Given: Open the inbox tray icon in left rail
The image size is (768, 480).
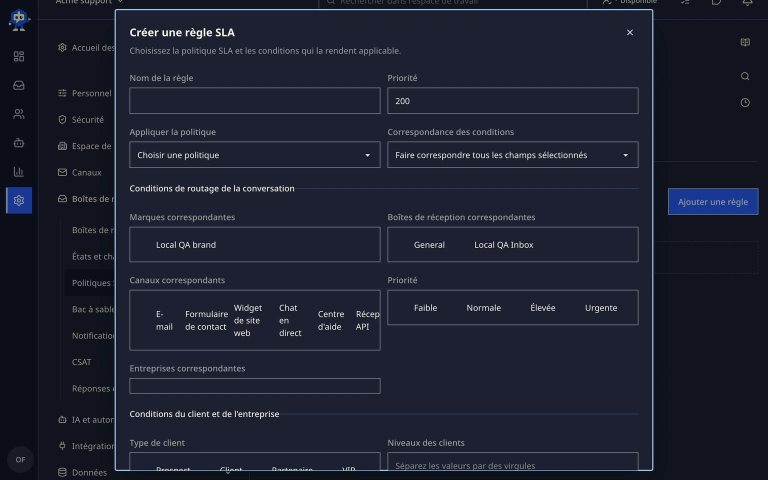Looking at the screenshot, I should click(x=19, y=85).
